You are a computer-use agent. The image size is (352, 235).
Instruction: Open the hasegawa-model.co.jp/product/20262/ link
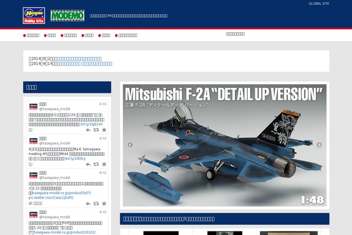(65, 232)
